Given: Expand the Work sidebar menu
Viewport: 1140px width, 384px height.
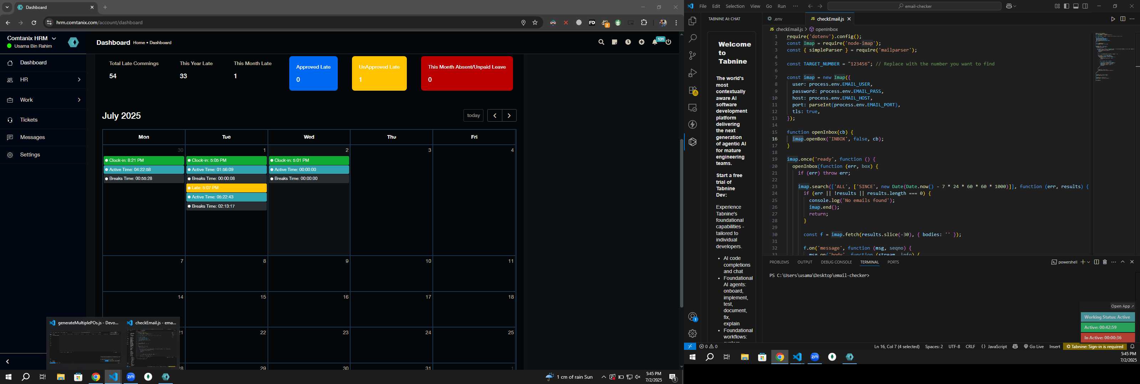Looking at the screenshot, I should (43, 100).
